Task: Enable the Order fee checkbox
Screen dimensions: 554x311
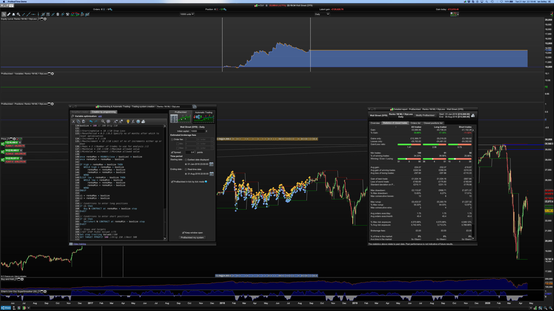Action: 172,140
